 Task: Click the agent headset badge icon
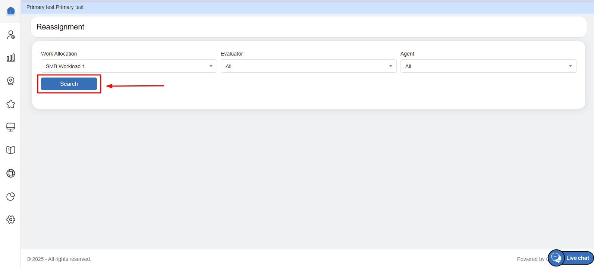[x=11, y=81]
